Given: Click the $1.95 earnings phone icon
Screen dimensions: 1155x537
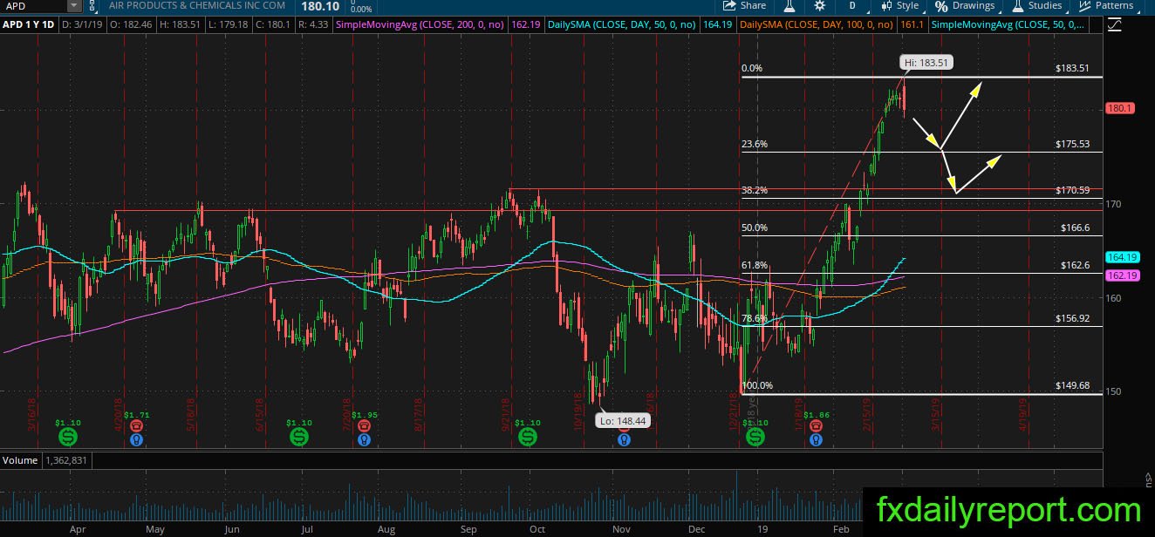Looking at the screenshot, I should (x=364, y=426).
